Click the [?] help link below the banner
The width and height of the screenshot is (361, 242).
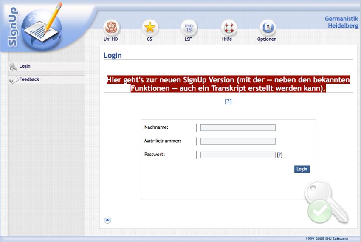228,101
